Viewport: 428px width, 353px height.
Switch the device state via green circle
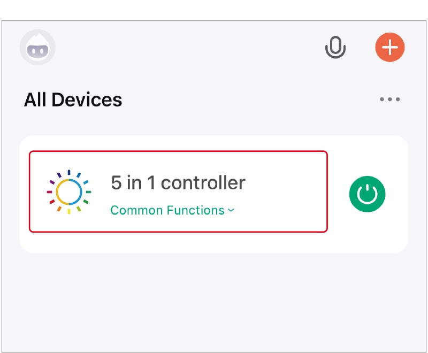coord(367,194)
